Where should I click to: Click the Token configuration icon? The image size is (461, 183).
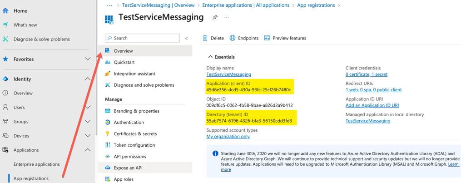108,145
